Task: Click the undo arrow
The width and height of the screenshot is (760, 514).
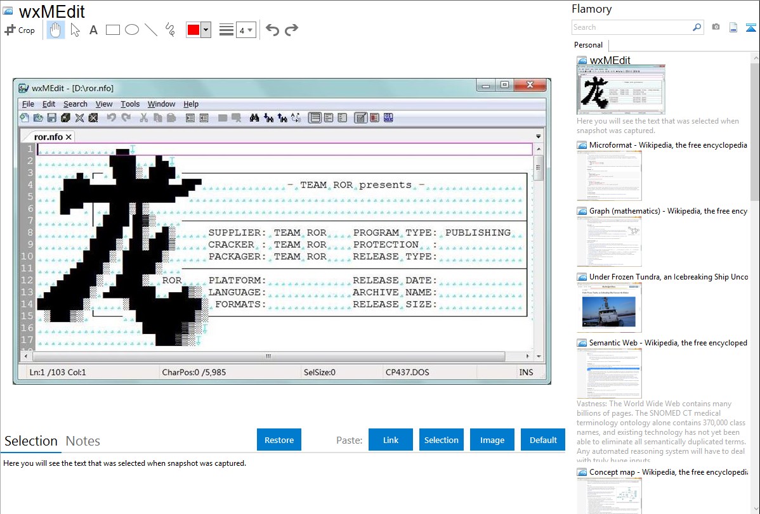Action: [272, 30]
